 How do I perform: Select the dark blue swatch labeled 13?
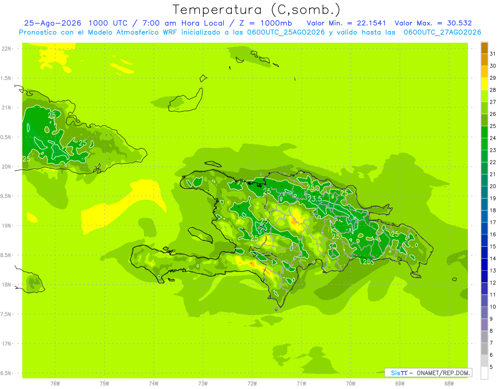(x=484, y=265)
